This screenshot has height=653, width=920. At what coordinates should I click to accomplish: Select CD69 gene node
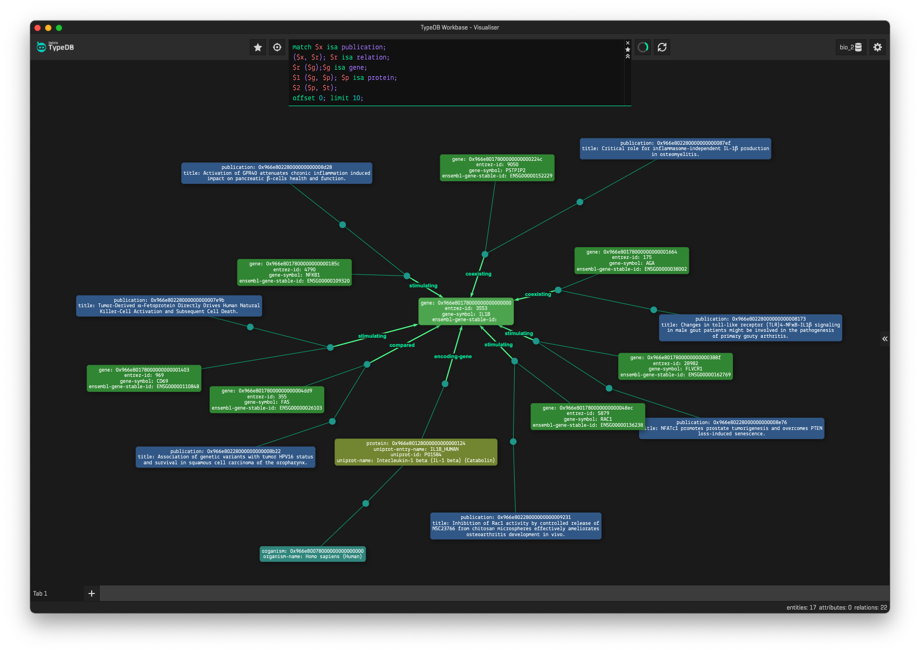click(x=144, y=379)
